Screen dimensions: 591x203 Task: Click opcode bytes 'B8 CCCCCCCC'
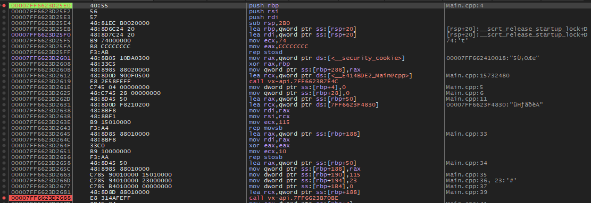pos(111,46)
